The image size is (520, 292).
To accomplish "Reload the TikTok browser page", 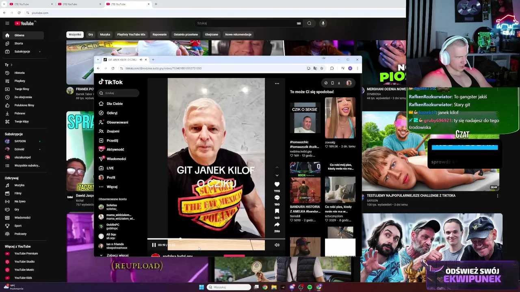I will coord(113,68).
